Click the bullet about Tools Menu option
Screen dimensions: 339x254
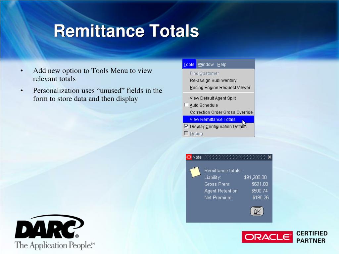93,74
